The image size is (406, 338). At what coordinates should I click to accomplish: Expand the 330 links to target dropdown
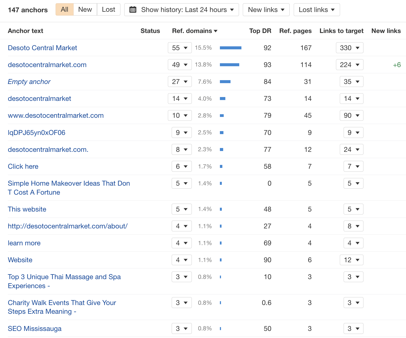pos(350,48)
